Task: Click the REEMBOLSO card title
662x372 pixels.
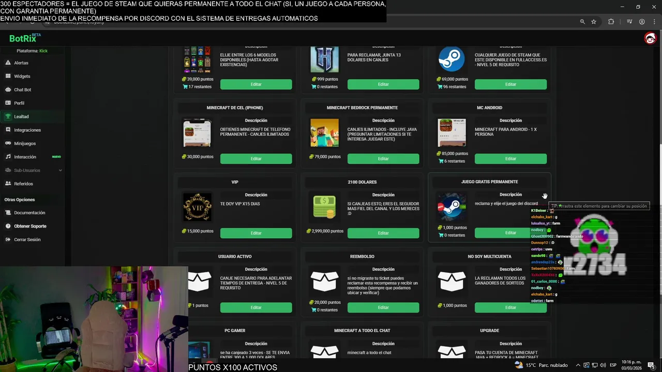Action: pos(362,256)
